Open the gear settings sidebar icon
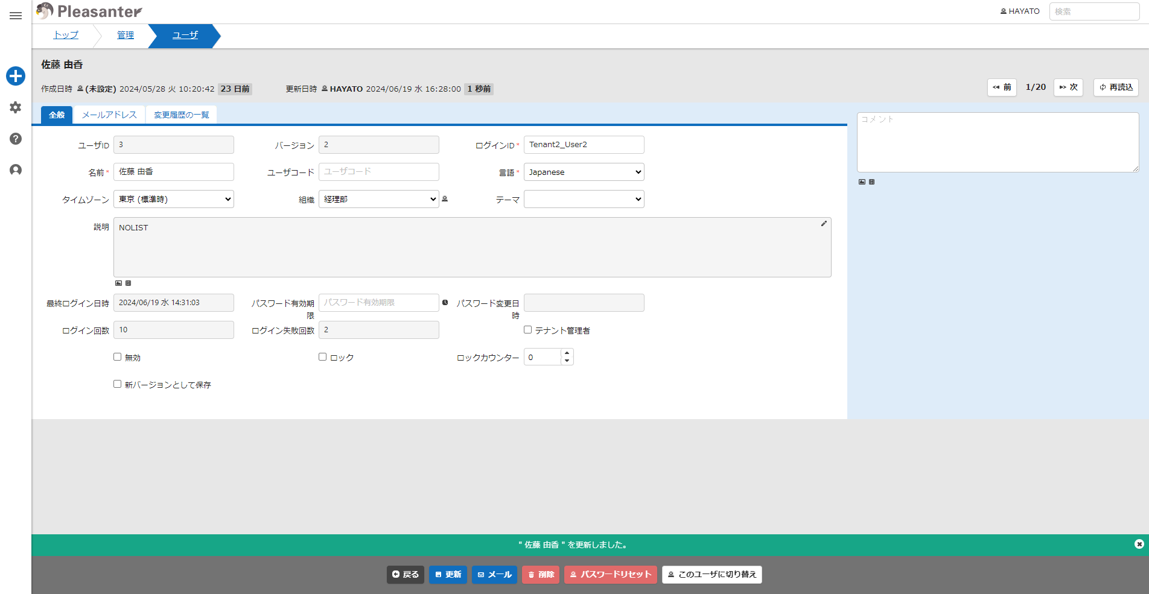The width and height of the screenshot is (1149, 594). (x=16, y=107)
